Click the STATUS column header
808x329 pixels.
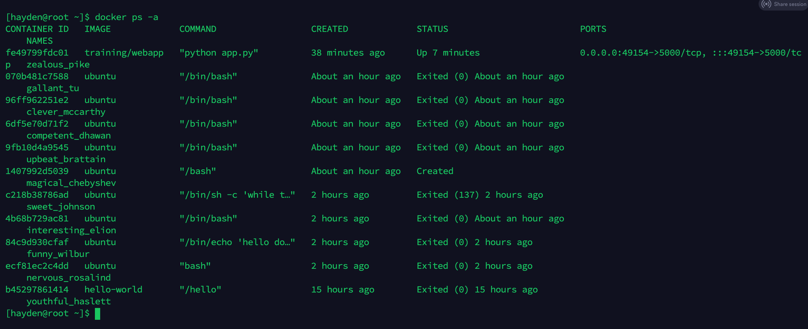[432, 29]
